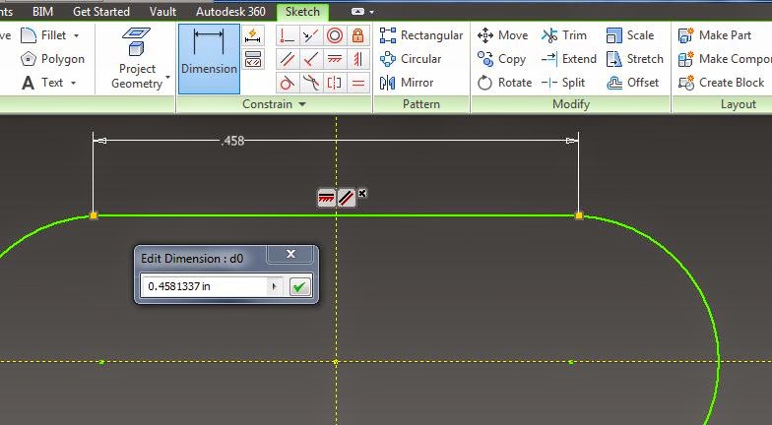Select the right endpoint of the top line

579,215
